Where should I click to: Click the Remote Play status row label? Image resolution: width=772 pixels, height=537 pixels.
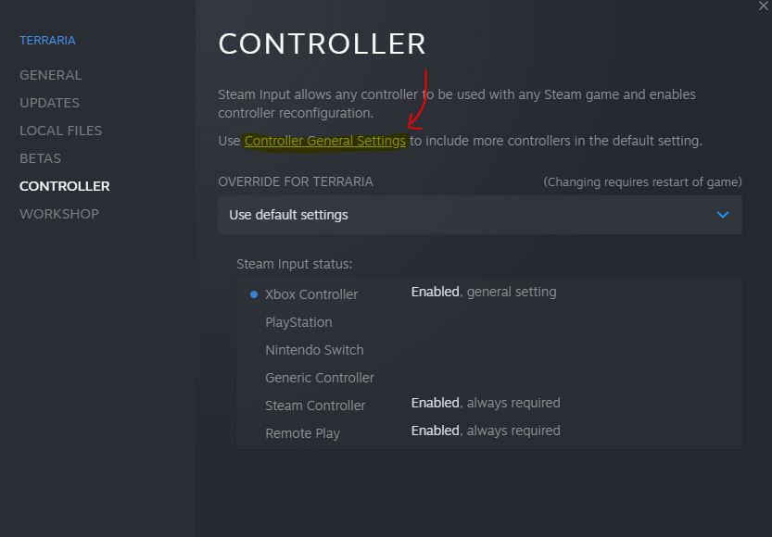tap(302, 433)
